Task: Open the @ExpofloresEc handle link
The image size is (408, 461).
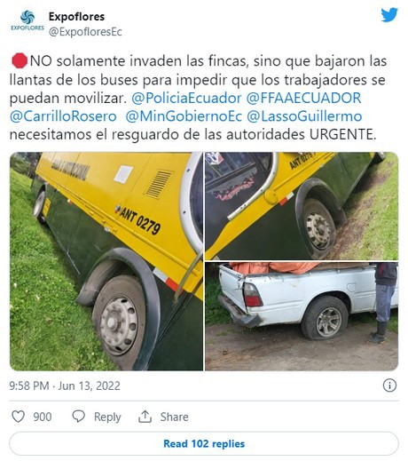Action: point(85,32)
